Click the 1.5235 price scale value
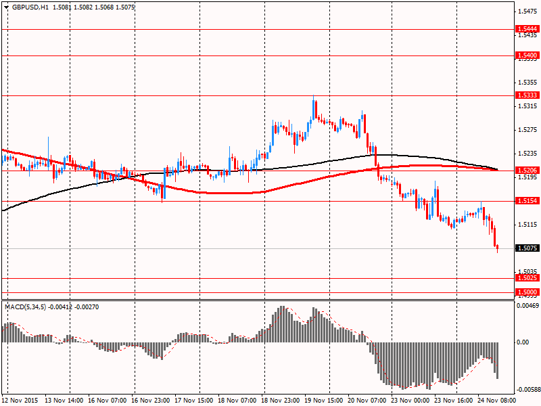This screenshot has height=406, width=541. 527,154
